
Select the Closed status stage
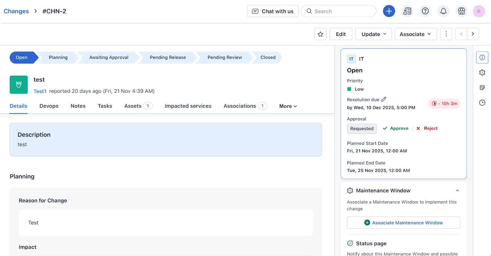[x=268, y=58]
